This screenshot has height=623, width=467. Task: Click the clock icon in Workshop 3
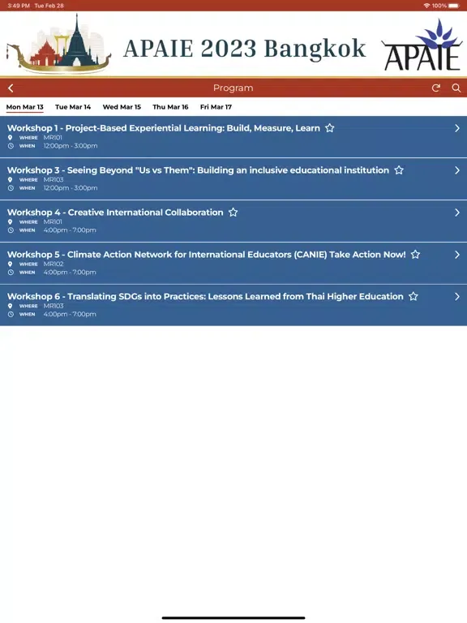pos(11,188)
